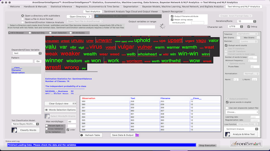
Task: Click the Select Words/N-Grams icon
Action: click(x=47, y=116)
